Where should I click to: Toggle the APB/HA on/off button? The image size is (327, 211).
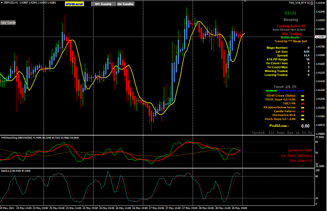[74, 4]
